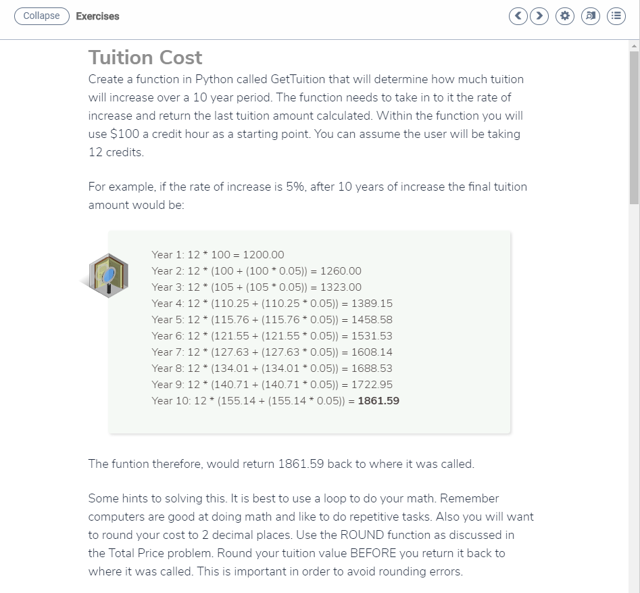Image resolution: width=640 pixels, height=593 pixels.
Task: Click the bold 1861.59 final value
Action: 378,400
